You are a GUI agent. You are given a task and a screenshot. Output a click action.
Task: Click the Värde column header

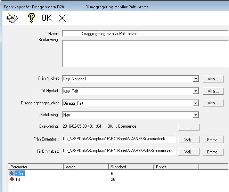(x=86, y=167)
